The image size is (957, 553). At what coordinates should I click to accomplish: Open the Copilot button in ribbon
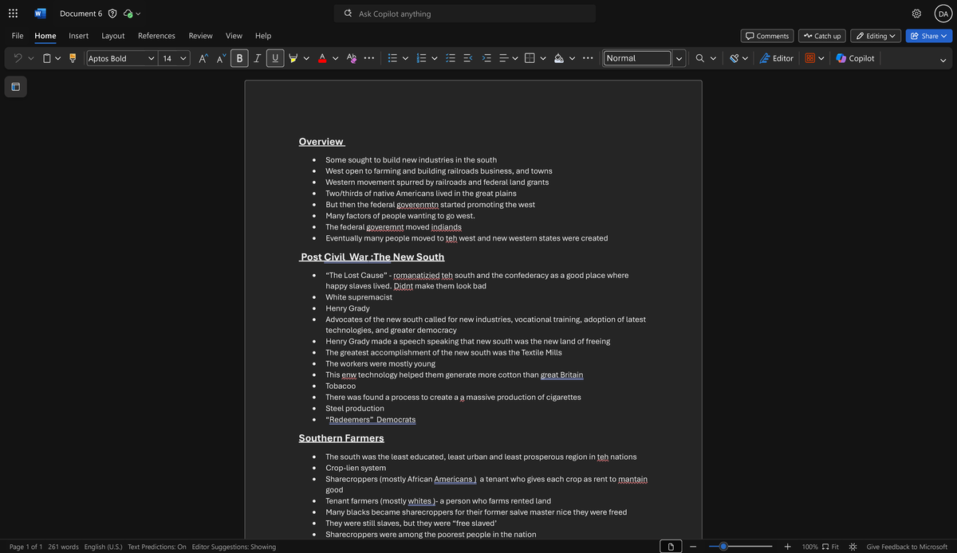(855, 58)
